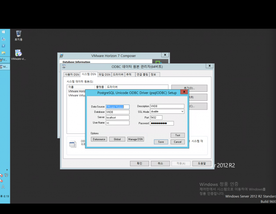This screenshot has width=276, height=214.
Task: Click the Server field with localhost
Action: pyautogui.click(x=118, y=118)
